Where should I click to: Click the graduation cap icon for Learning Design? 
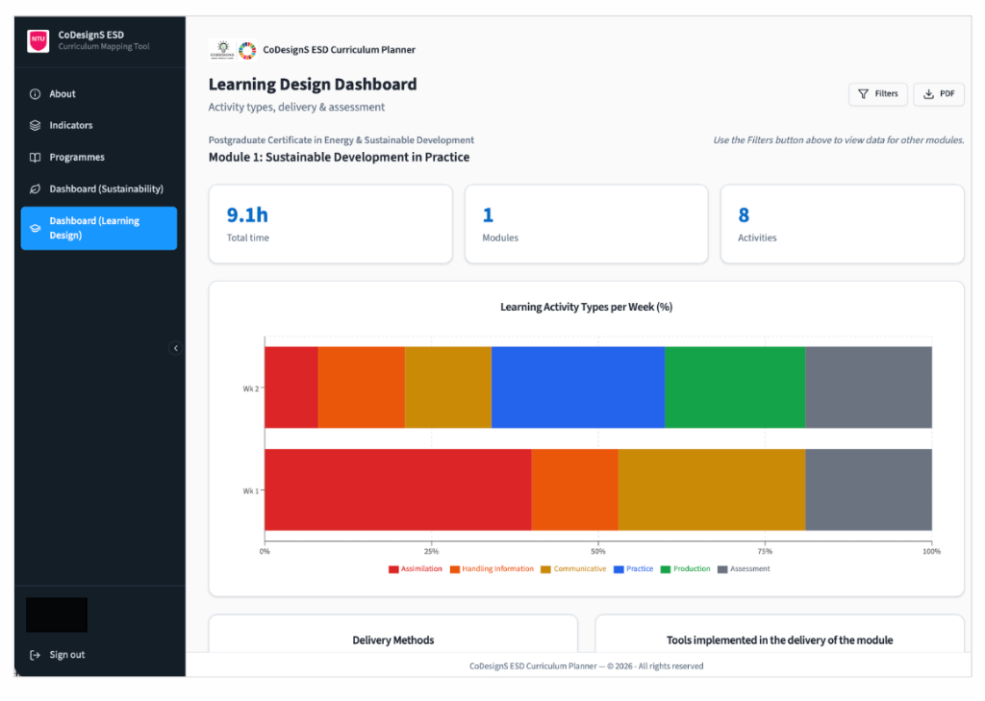pos(36,229)
